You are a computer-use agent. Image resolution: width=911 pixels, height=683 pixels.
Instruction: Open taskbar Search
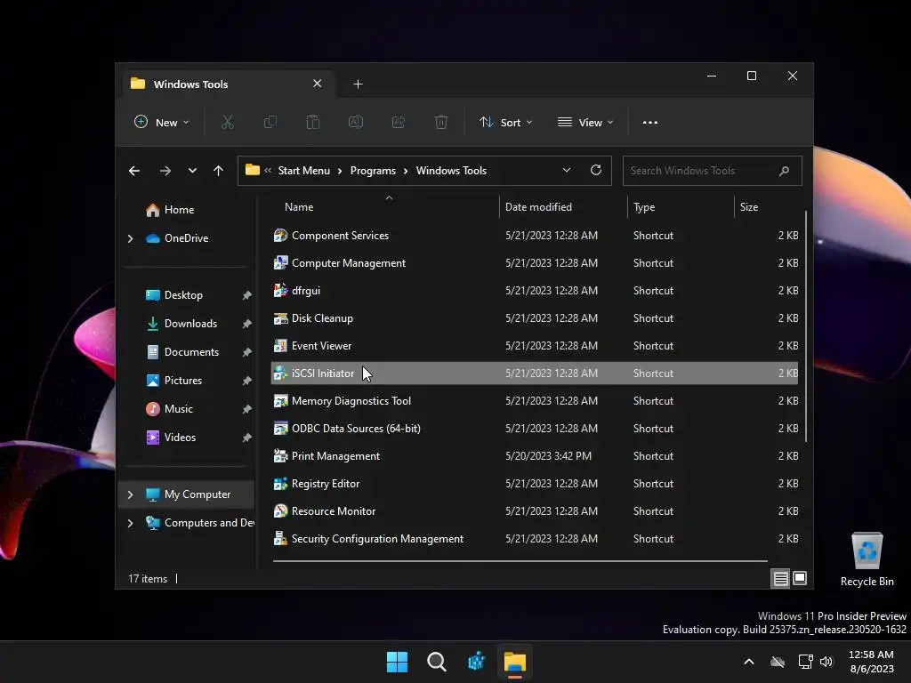pos(436,662)
